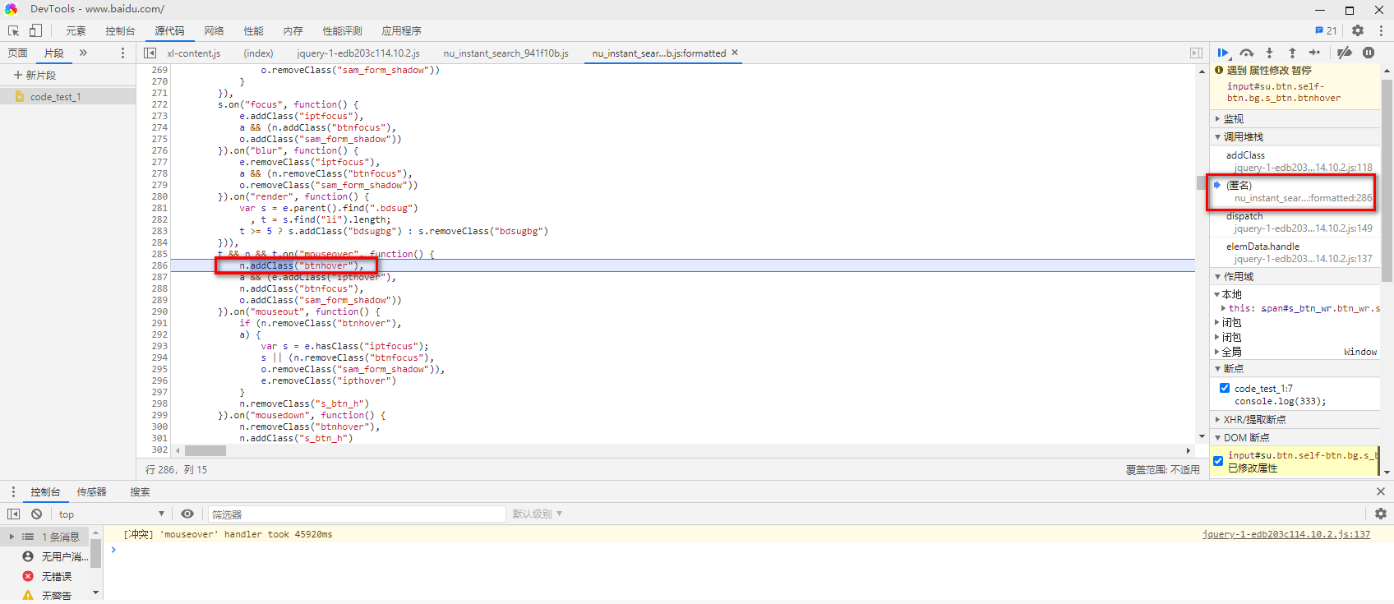Open the (index) editor tab

258,53
